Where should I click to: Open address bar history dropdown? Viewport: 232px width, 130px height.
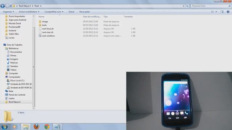point(183,6)
